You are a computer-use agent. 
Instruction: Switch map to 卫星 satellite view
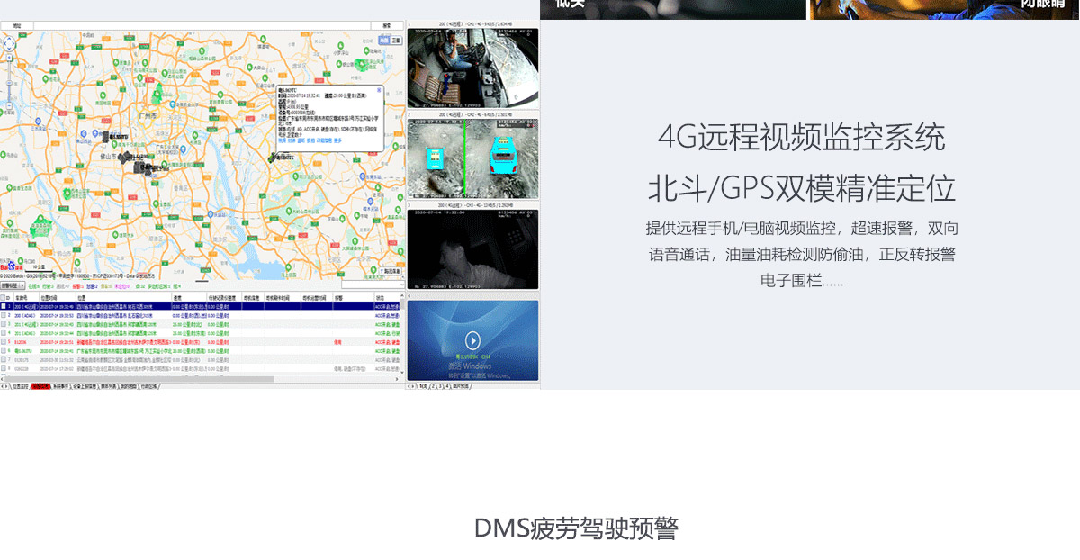click(x=396, y=41)
